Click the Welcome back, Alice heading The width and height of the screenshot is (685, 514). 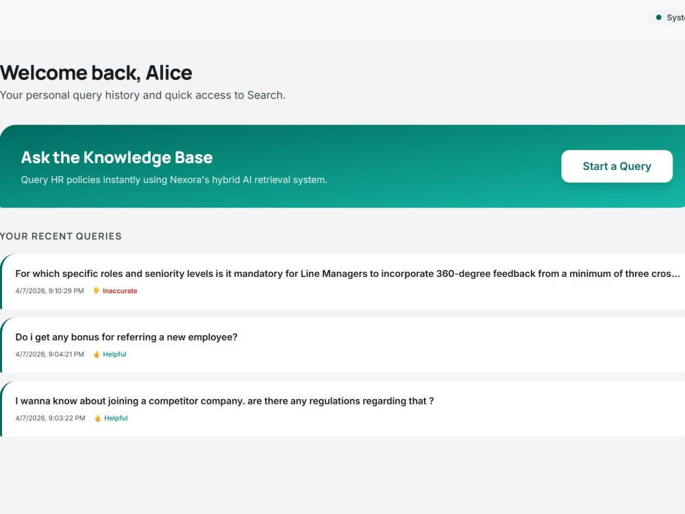click(x=96, y=73)
